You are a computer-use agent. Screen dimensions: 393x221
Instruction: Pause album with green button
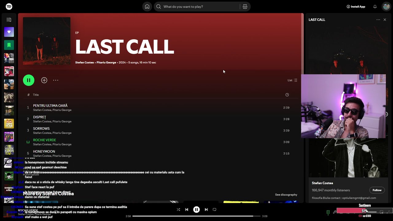coord(29,80)
